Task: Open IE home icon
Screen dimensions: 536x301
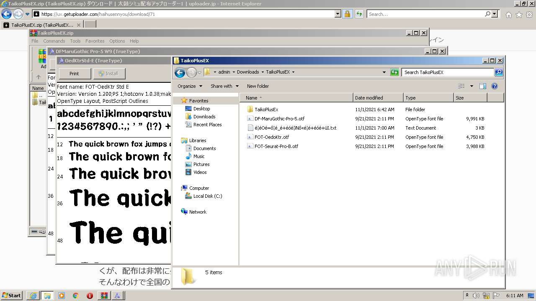Action: [508, 15]
